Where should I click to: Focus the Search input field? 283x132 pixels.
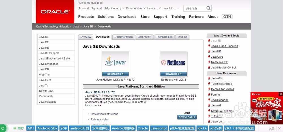(x=195, y=8)
